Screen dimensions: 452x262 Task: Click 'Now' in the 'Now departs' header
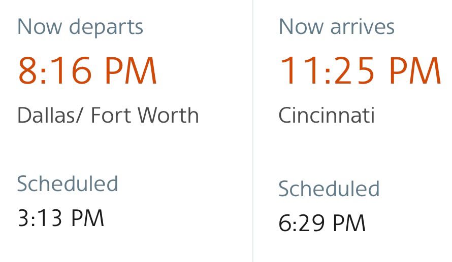tap(40, 26)
